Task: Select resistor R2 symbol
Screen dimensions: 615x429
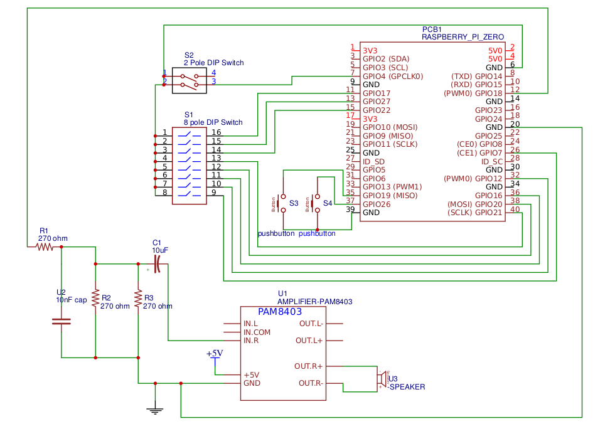Action: pyautogui.click(x=95, y=298)
